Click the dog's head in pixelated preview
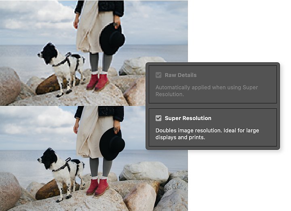The width and height of the screenshot is (291, 211). click(48, 53)
